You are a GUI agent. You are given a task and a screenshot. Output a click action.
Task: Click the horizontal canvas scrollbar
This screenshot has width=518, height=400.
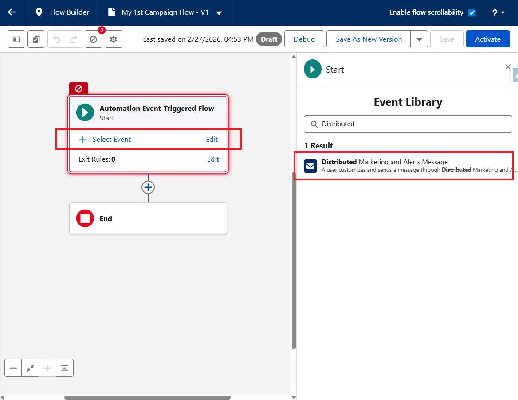[x=147, y=397]
